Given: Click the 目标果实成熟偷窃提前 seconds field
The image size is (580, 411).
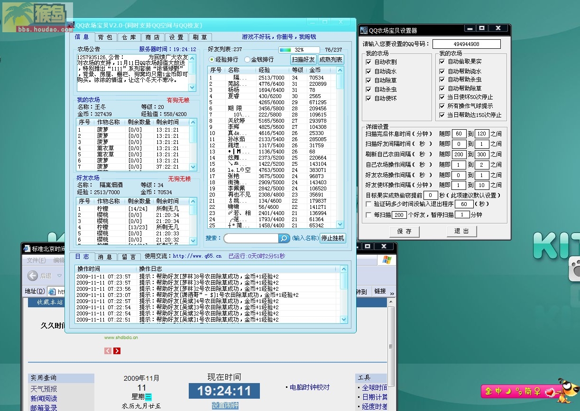Looking at the screenshot, I should [430, 196].
